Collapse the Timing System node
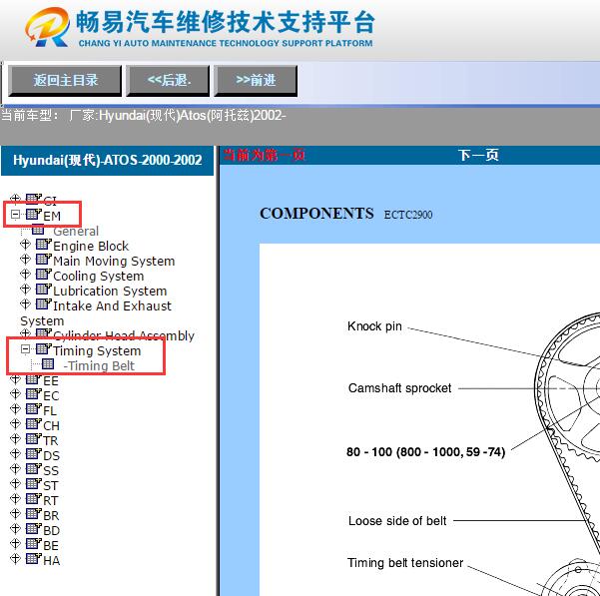 tap(25, 348)
